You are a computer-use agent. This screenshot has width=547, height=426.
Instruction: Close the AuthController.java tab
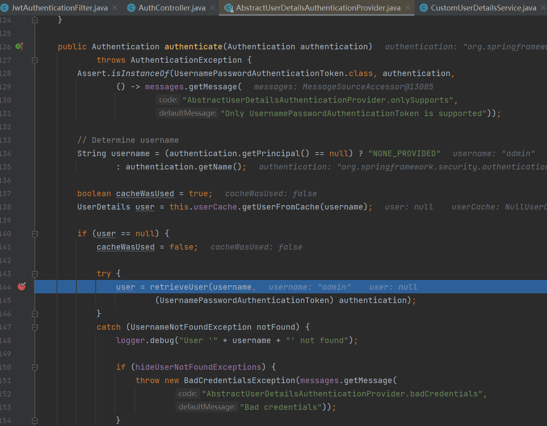pos(212,8)
